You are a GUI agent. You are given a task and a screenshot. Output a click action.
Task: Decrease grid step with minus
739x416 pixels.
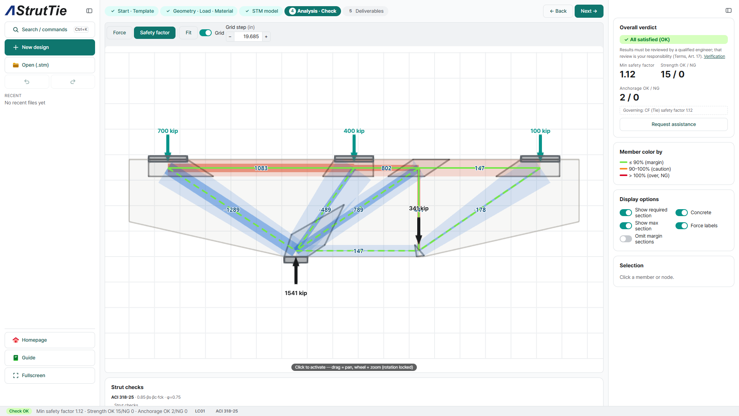(x=230, y=37)
